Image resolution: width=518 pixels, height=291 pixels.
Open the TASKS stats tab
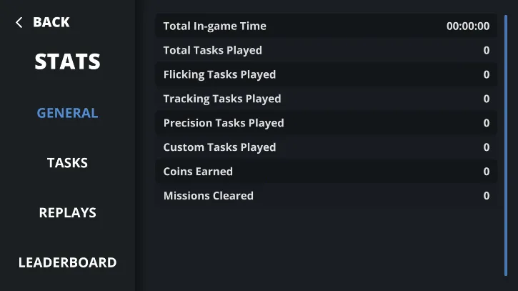coord(67,163)
